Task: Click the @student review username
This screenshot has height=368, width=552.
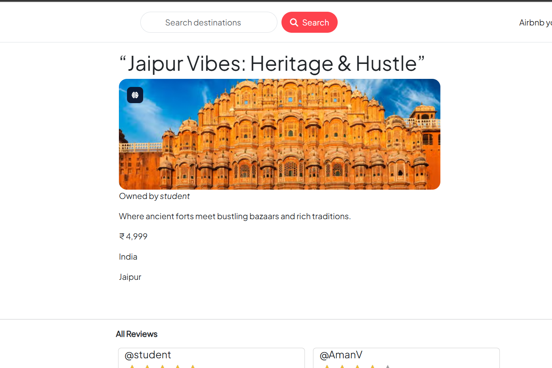Action: 148,355
